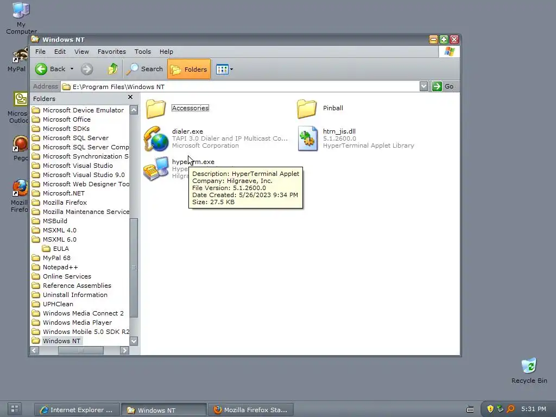
Task: Click folder tree scroll left arrow
Action: [34, 350]
